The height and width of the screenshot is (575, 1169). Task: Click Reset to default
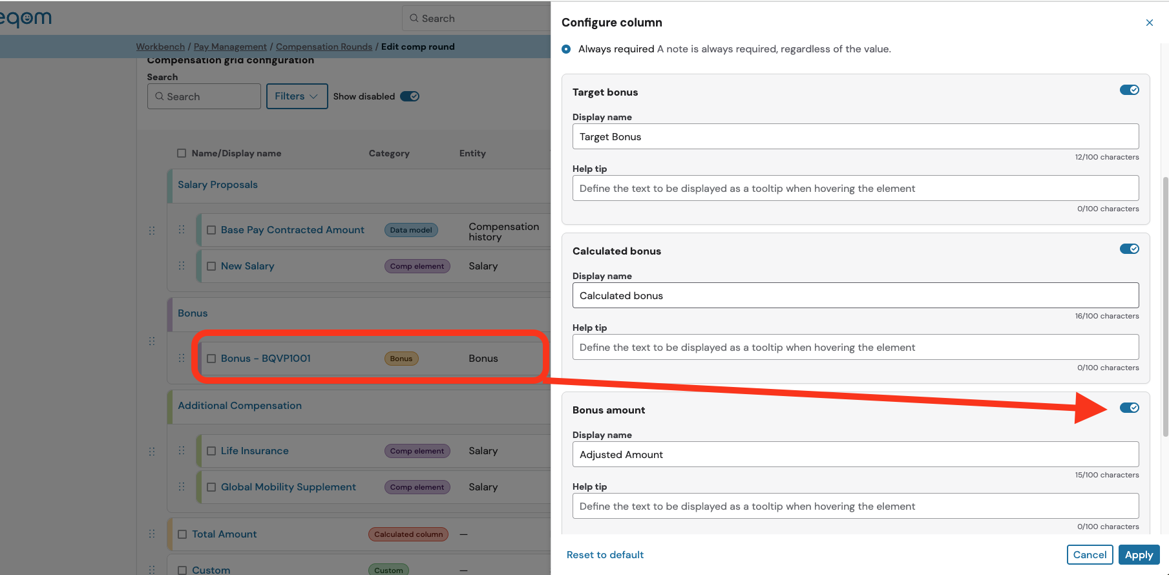pos(605,555)
